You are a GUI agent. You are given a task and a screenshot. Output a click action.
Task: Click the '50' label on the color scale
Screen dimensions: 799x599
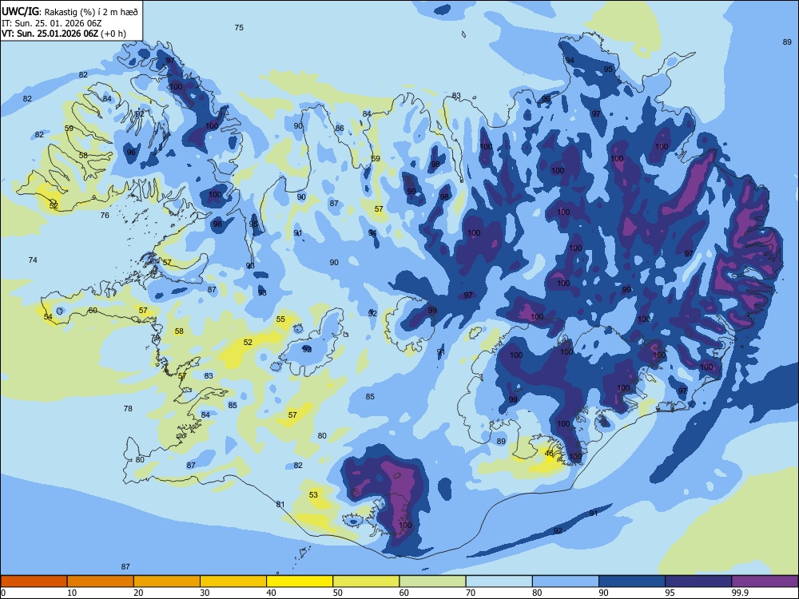[337, 593]
